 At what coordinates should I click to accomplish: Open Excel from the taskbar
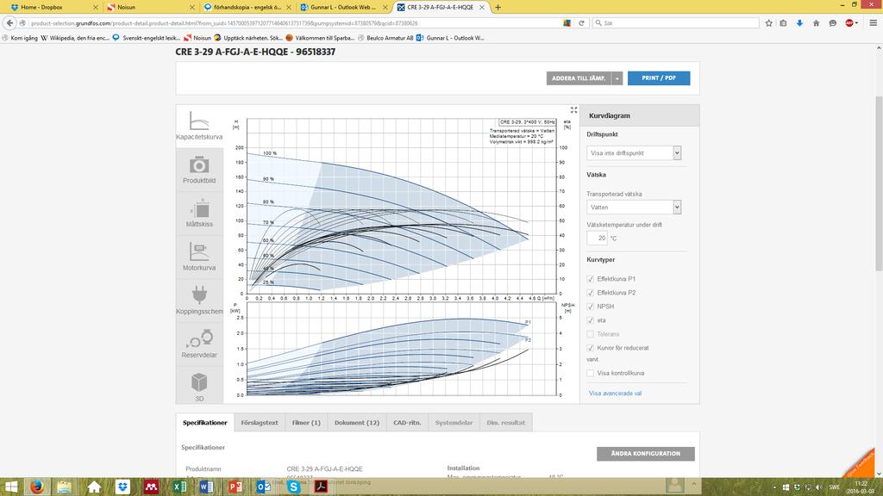[179, 487]
